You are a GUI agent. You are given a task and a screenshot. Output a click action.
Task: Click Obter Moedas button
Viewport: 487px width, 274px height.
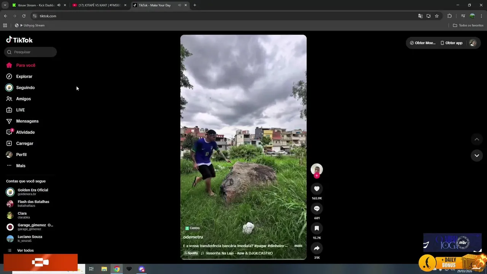(423, 43)
